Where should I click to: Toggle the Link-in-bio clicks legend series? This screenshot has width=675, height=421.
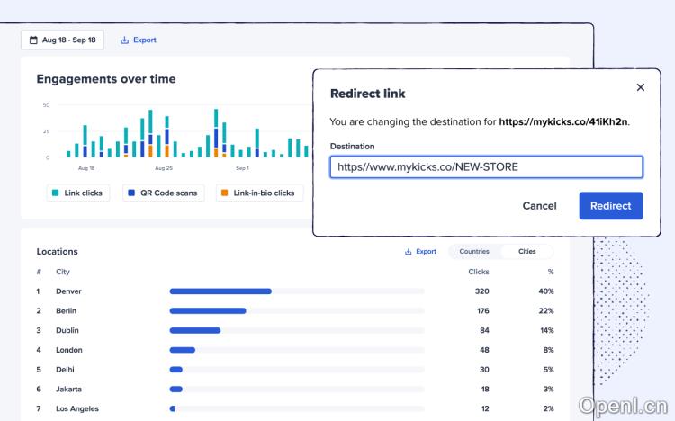257,193
